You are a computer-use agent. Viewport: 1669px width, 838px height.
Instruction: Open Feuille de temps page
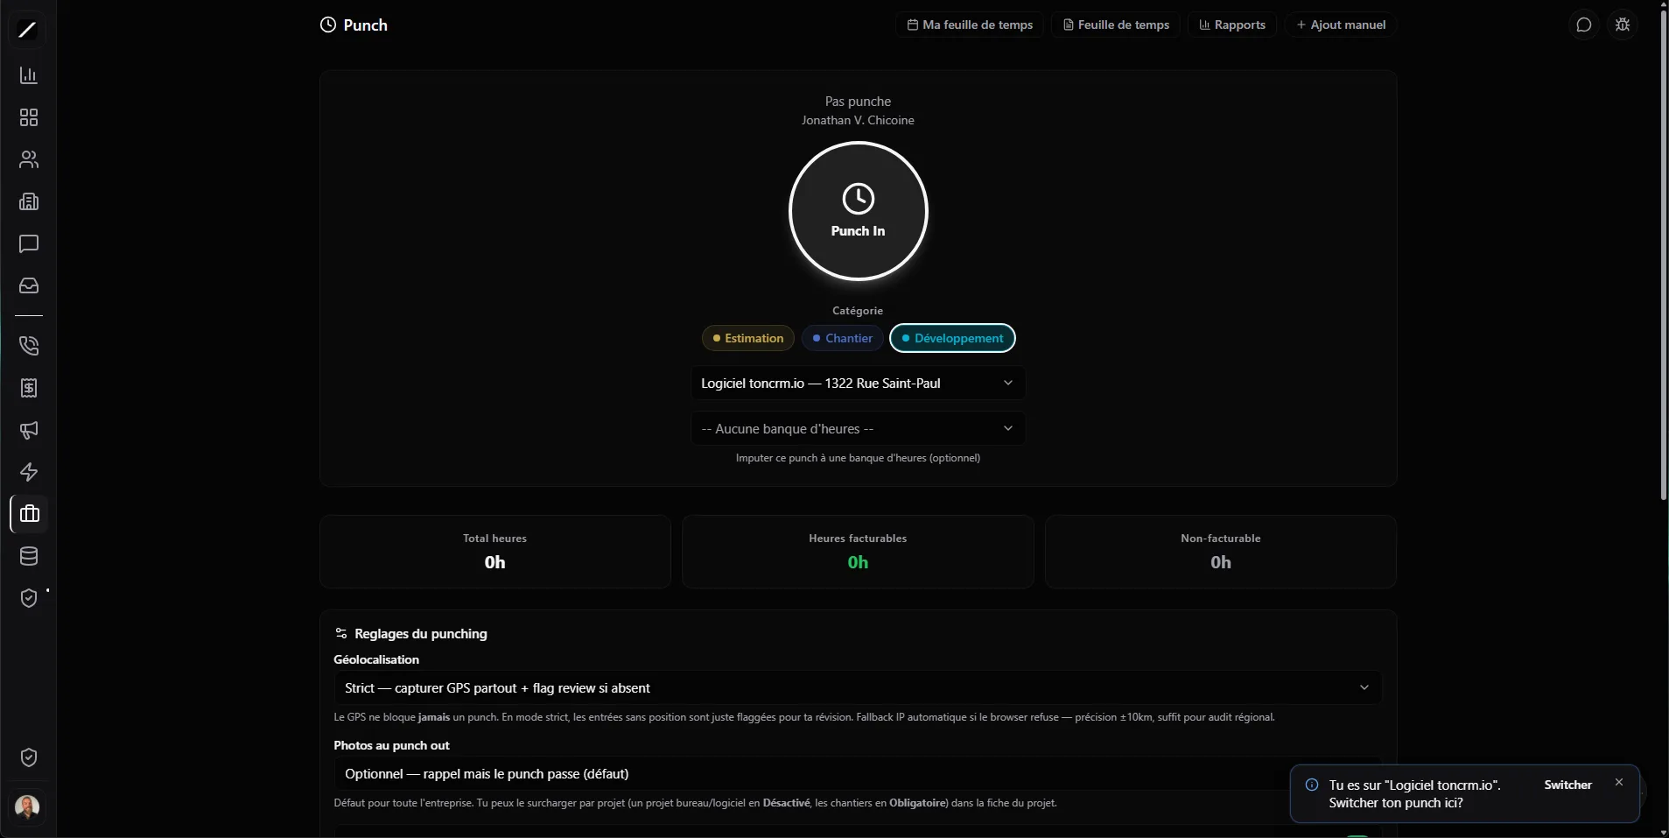point(1116,25)
